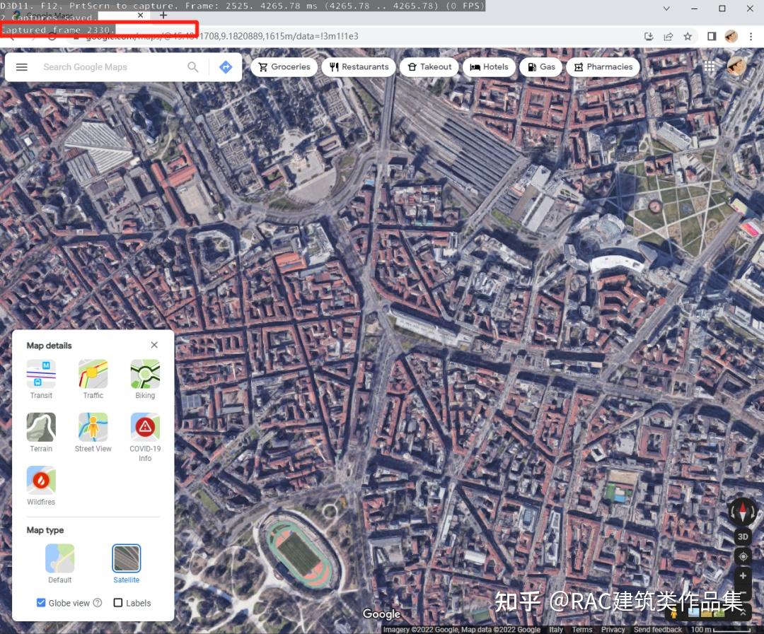Click the compass to reset north

(742, 511)
